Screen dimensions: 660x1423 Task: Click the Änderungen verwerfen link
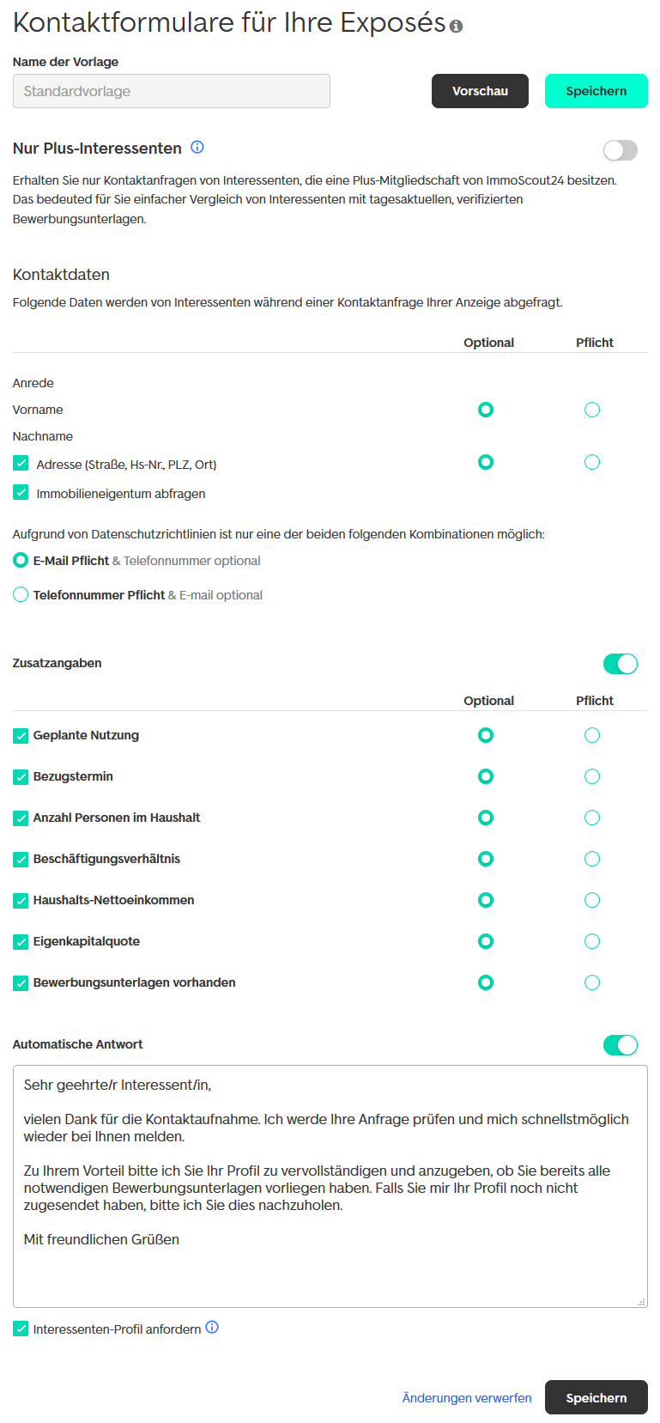pyautogui.click(x=467, y=1398)
